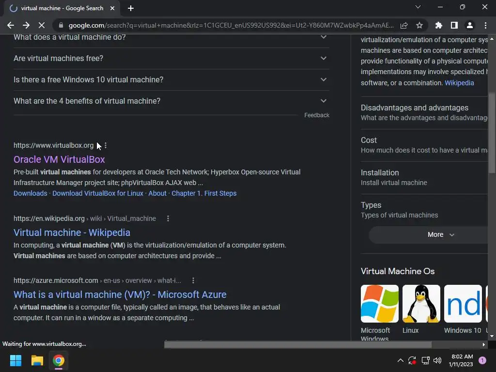Open Microsoft Azure VM result
496x372 pixels.
point(120,294)
